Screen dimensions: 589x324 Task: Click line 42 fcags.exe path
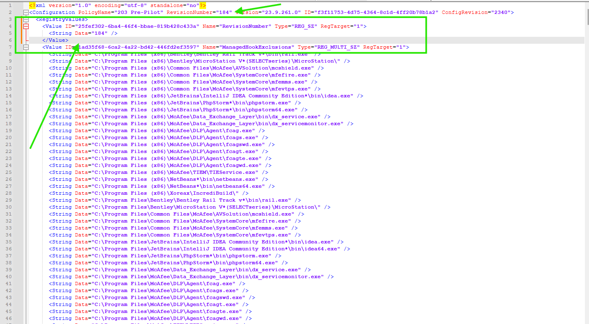click(x=165, y=290)
